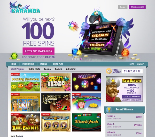Click the orange gem beside the tablet
Screen dimensions: 155x137
coord(125,52)
